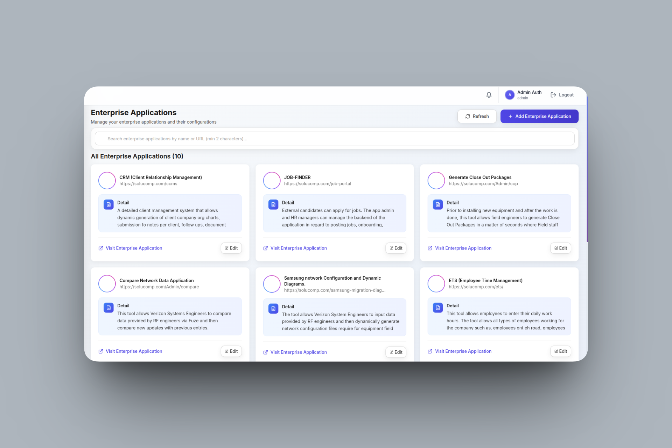Screen dimensions: 672x448
Task: Visit the Generate Close Out Packages application
Action: [460, 248]
